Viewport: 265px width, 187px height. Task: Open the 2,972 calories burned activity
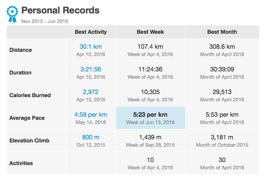91,92
